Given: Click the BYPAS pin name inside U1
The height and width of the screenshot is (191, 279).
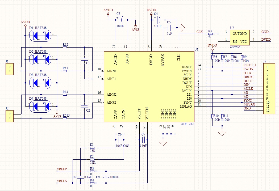Looking at the screenshot, I should coord(163,60).
